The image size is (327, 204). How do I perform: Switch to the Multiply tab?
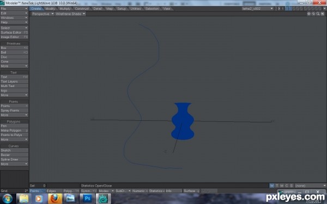(65, 9)
